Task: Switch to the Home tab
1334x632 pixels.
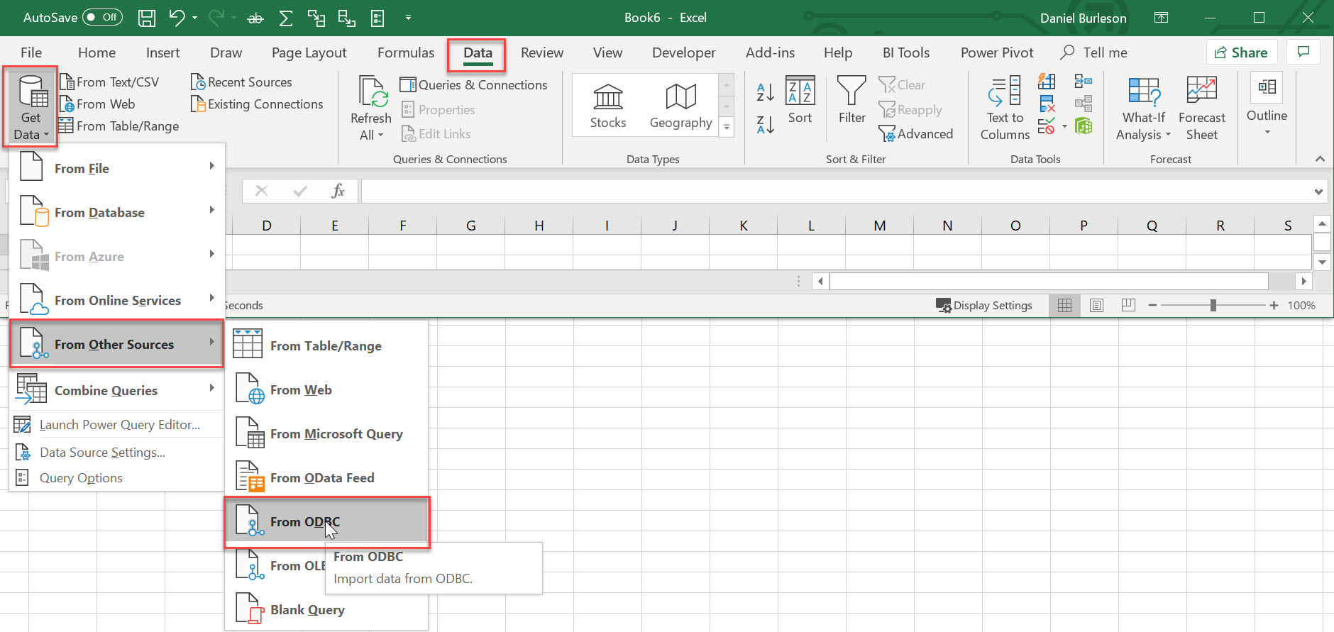Action: (97, 52)
